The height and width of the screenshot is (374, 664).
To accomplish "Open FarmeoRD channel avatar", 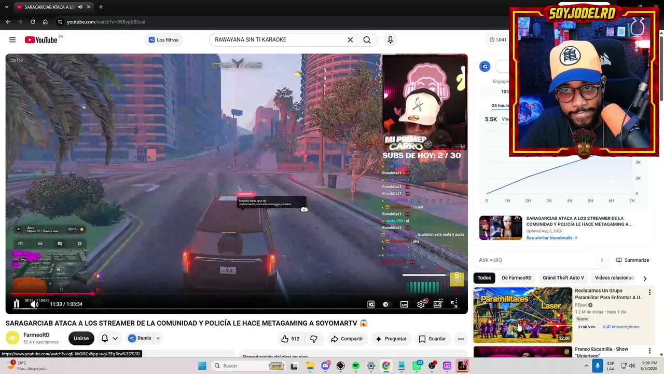I will 12,338.
